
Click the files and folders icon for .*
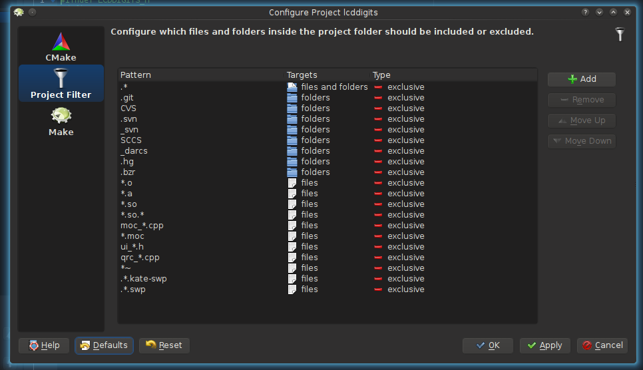(x=292, y=87)
